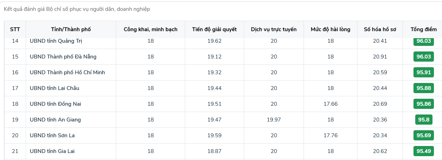Open UBND tỉnh An Giang entry
The image size is (442, 160).
[x=55, y=120]
